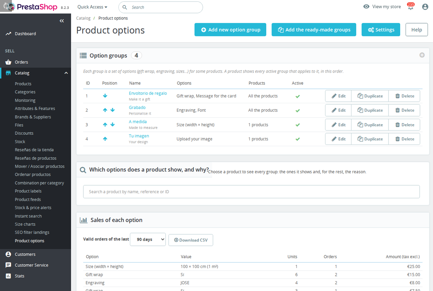The height and width of the screenshot is (291, 433).
Task: Duplicate the Envoltorio de regalo group
Action: point(370,96)
